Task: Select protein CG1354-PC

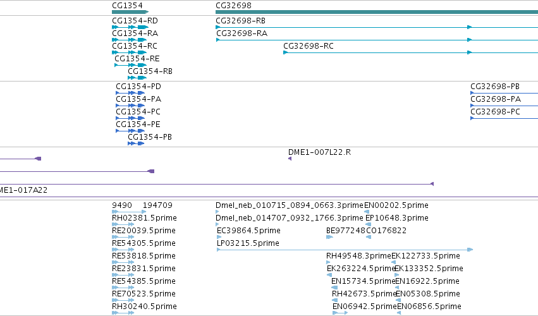Action: pos(138,112)
